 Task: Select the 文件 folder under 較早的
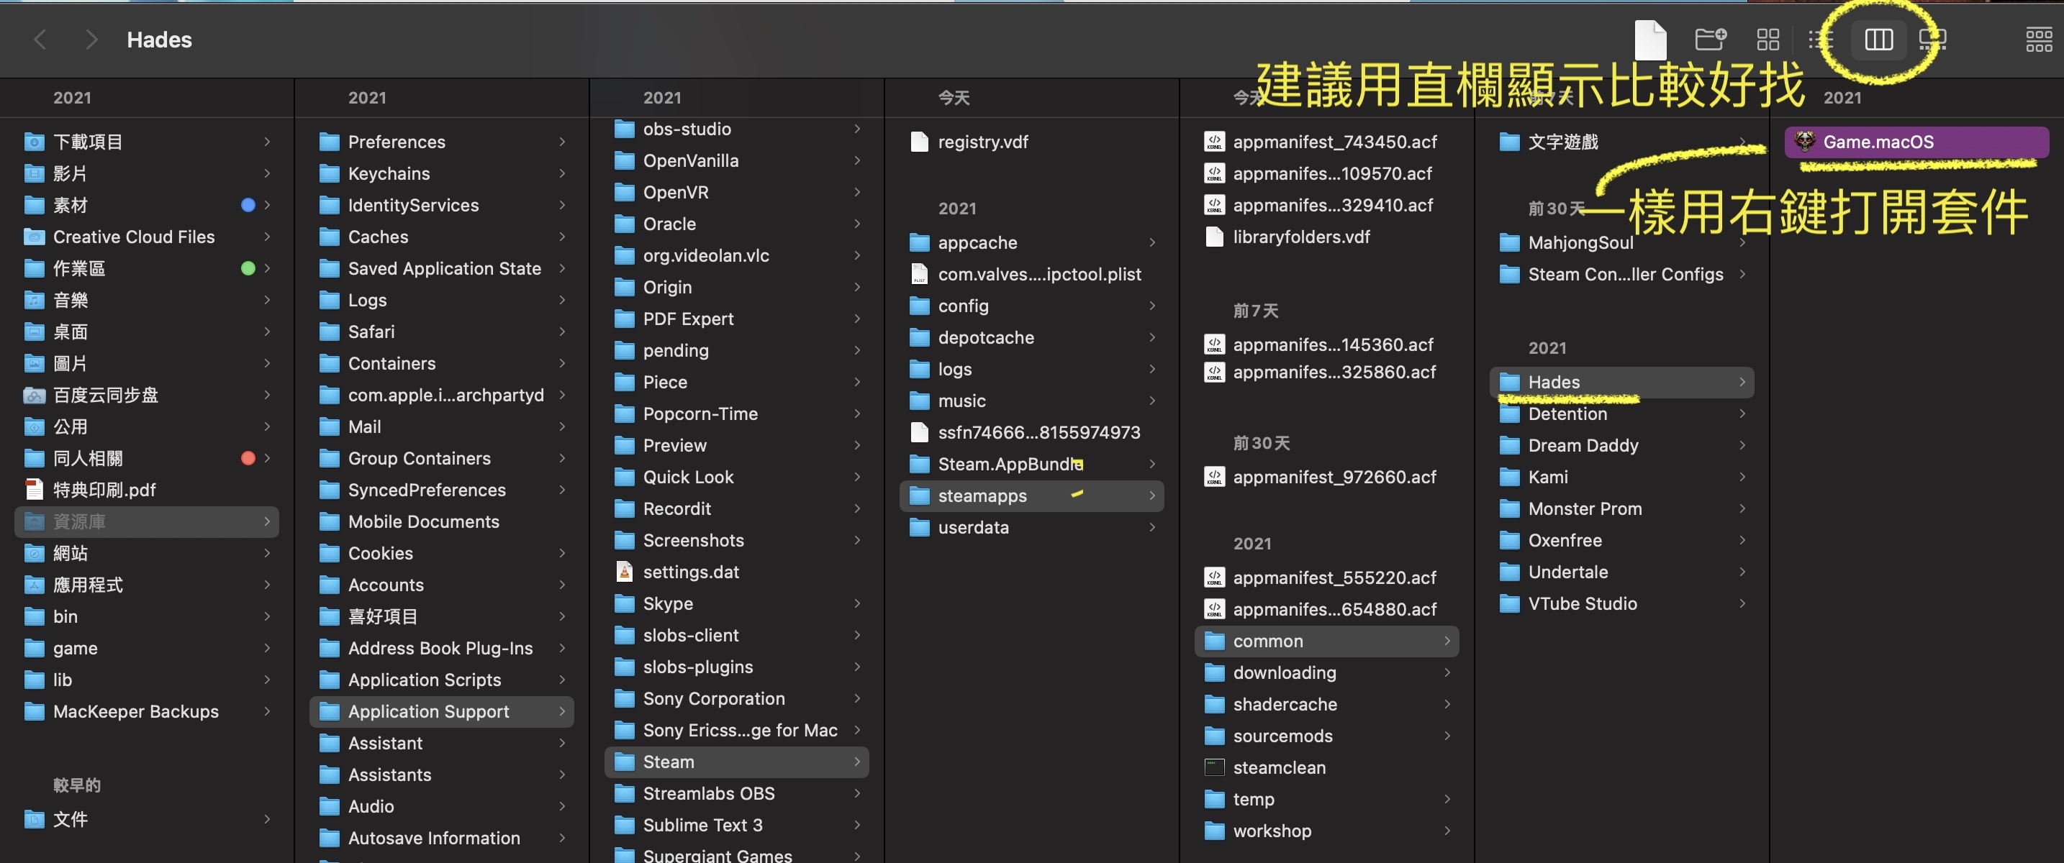pos(148,819)
